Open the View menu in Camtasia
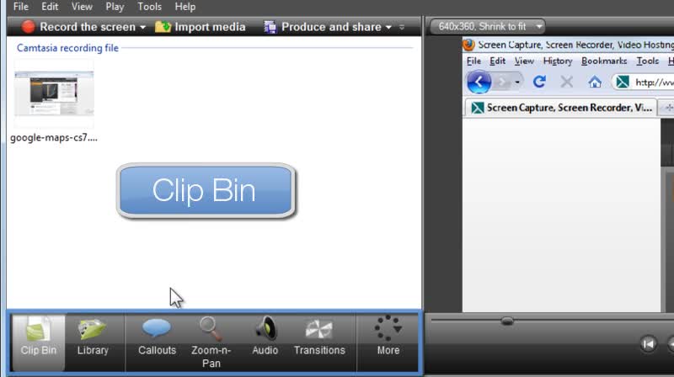Screen dimensions: 674x377 [x=82, y=7]
